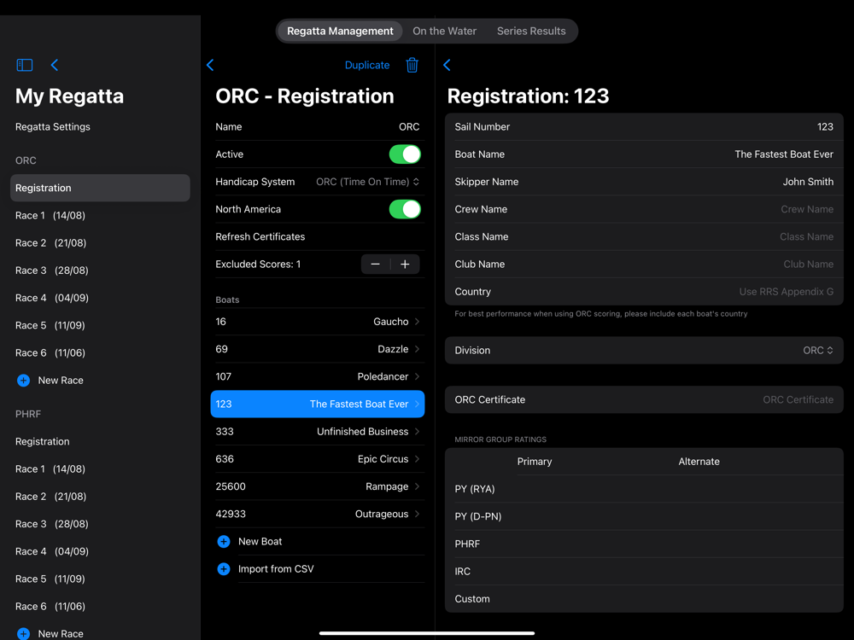This screenshot has width=854, height=640.
Task: Increase Excluded Scores with plus button
Action: (x=405, y=264)
